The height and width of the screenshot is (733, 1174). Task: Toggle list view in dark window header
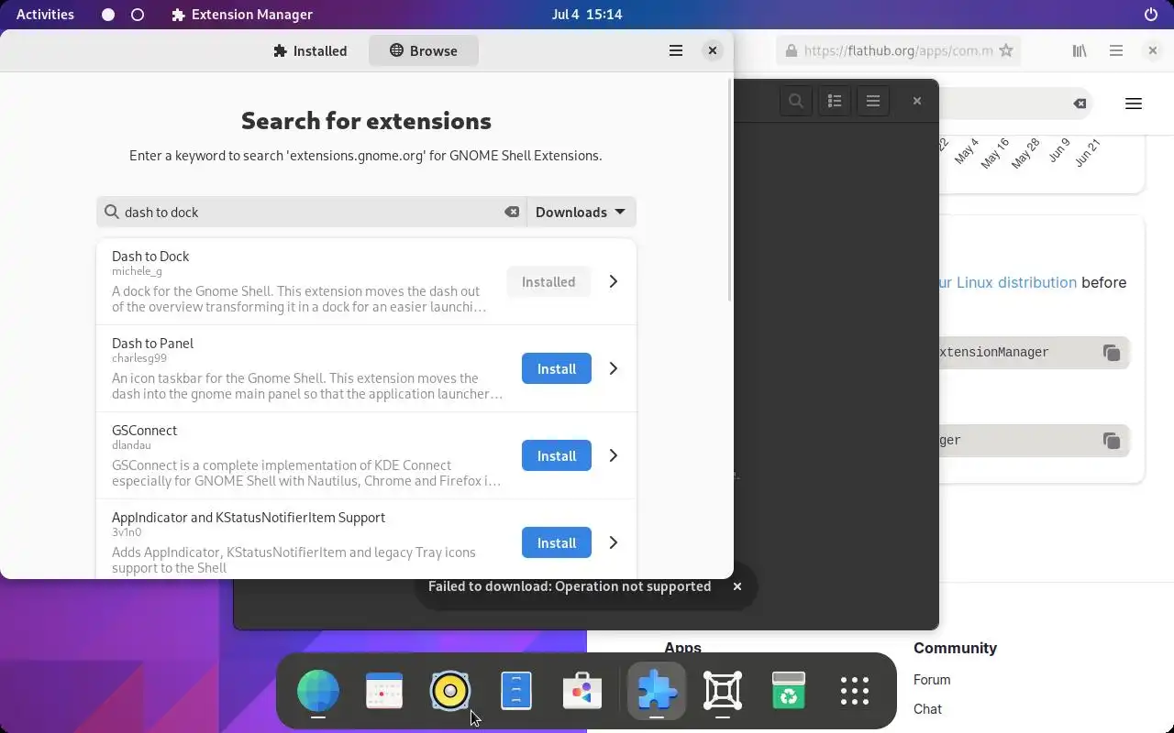(x=835, y=101)
